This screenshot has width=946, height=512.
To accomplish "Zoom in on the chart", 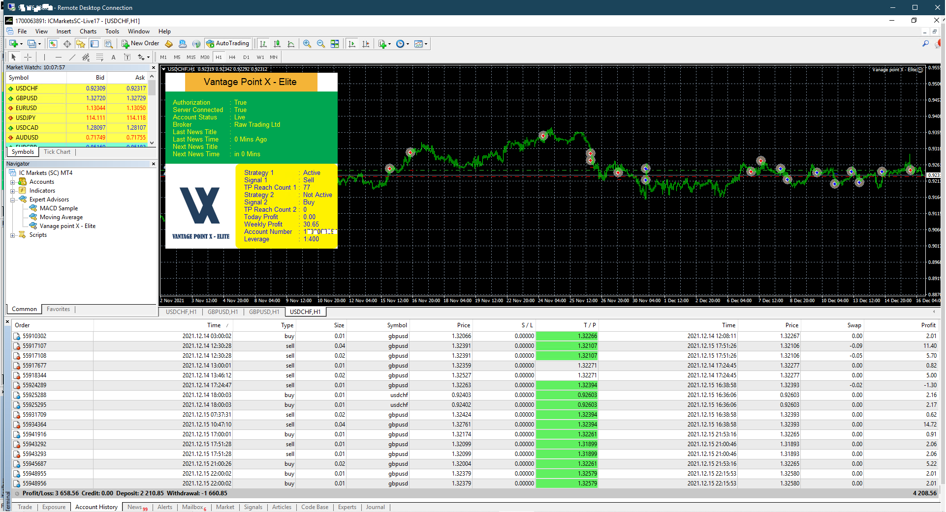I will click(307, 44).
